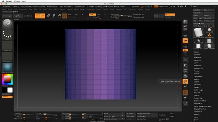Image resolution: width=218 pixels, height=122 pixels.
Task: Toggle the Persp perspective button
Action: pyautogui.click(x=185, y=30)
